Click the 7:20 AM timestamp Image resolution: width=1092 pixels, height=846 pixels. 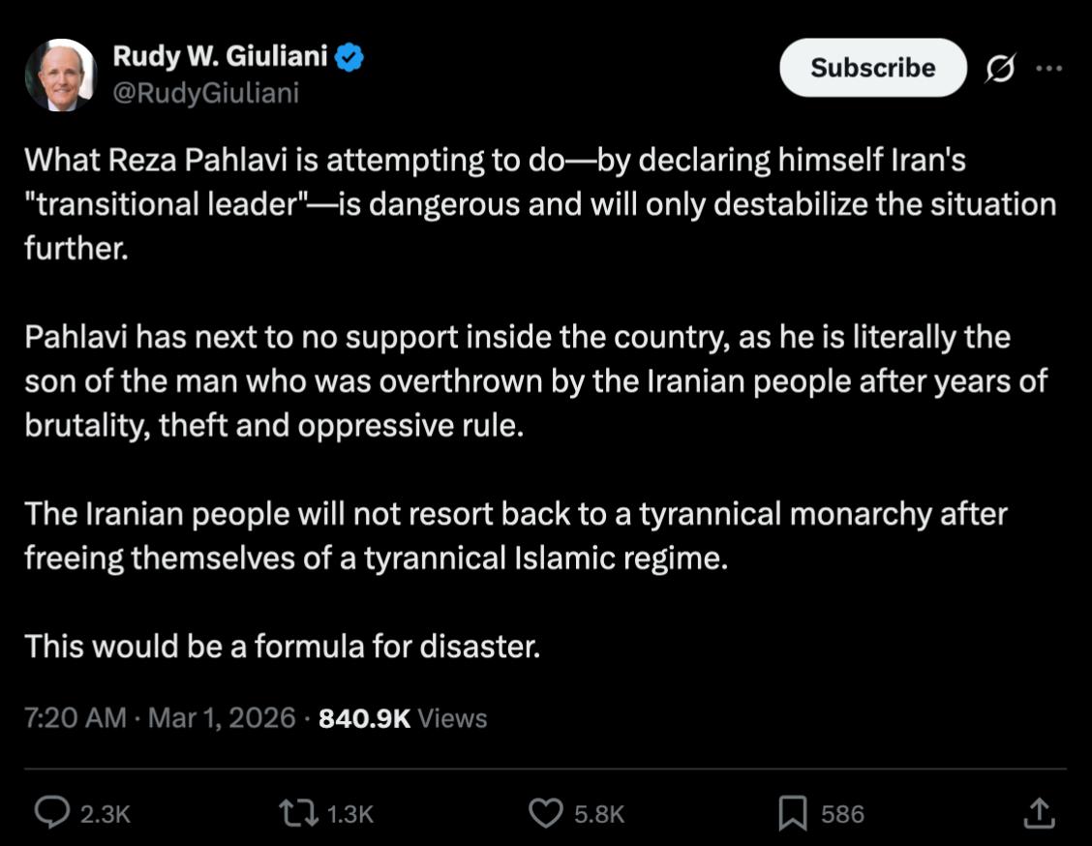point(76,718)
